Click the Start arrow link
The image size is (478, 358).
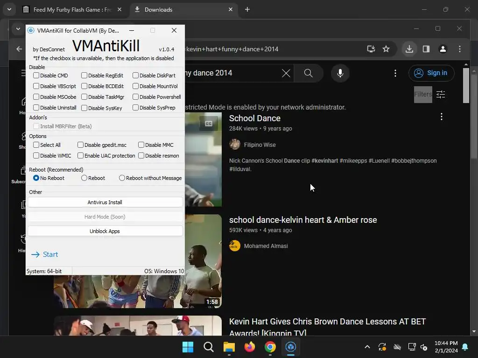tap(44, 255)
